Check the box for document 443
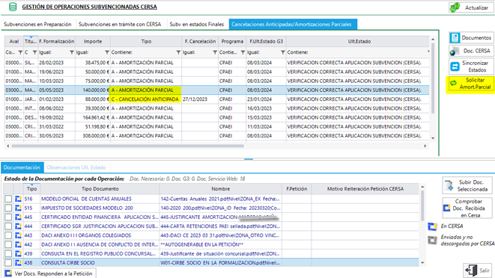Image resolution: width=495 pixels, height=278 pixels. tap(8, 235)
